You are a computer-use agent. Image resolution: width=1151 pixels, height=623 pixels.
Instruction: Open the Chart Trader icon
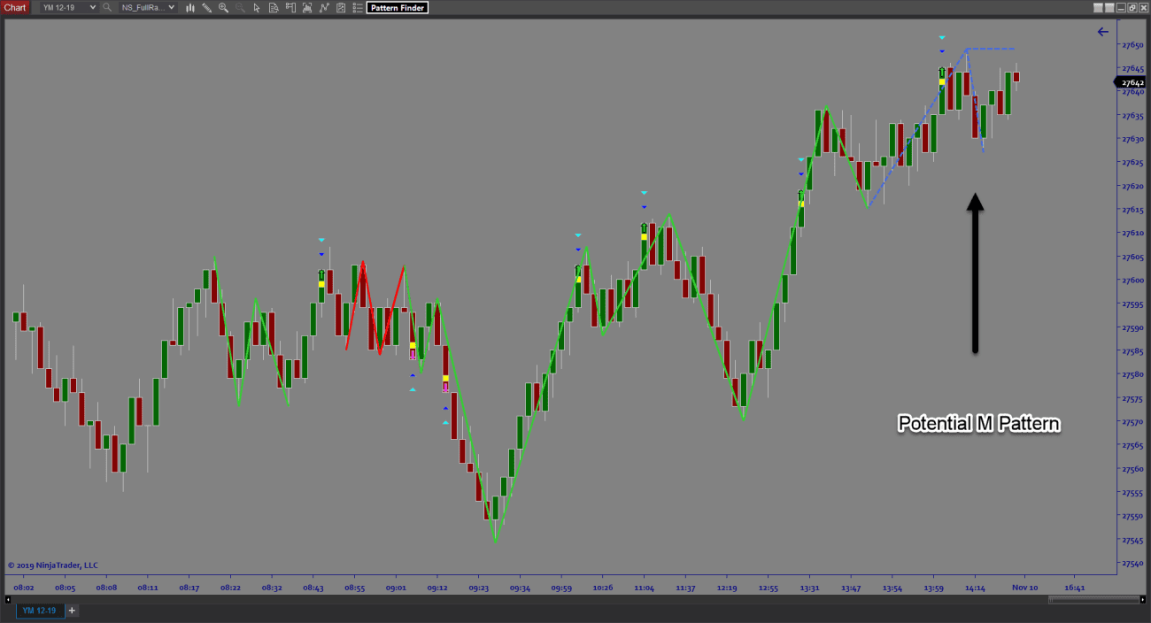point(290,8)
